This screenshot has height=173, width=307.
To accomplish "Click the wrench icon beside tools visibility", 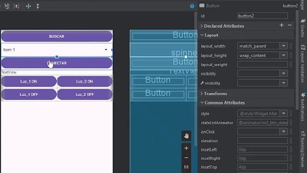I will (x=202, y=83).
